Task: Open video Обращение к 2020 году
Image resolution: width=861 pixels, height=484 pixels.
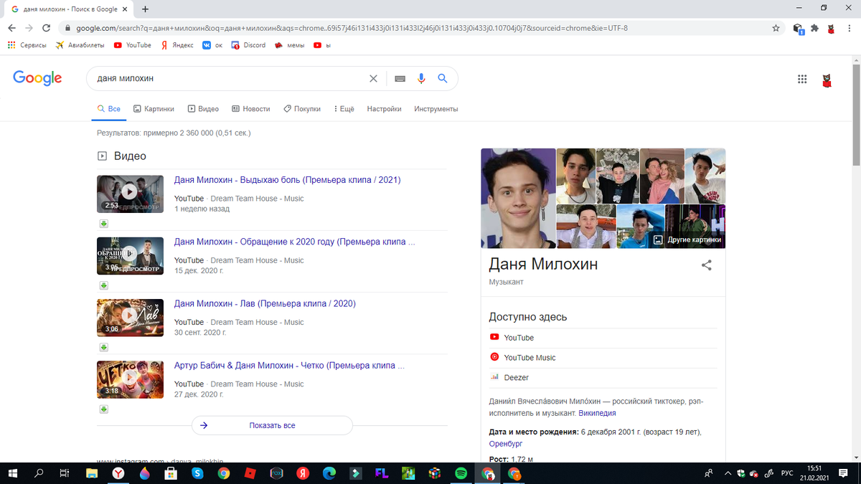Action: click(294, 242)
